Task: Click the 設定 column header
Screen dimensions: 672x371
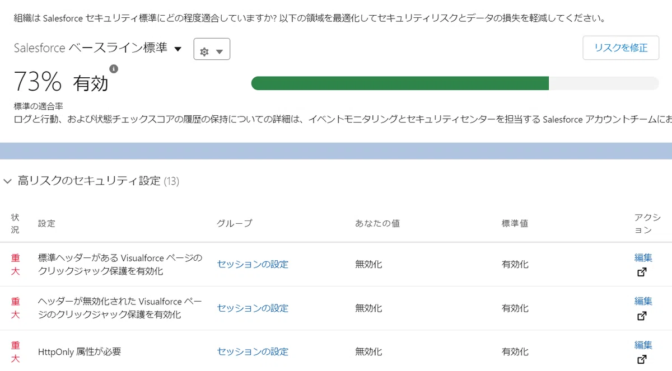Action: pyautogui.click(x=46, y=223)
